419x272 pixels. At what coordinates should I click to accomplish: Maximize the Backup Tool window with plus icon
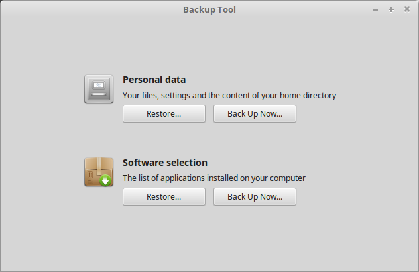(x=391, y=10)
